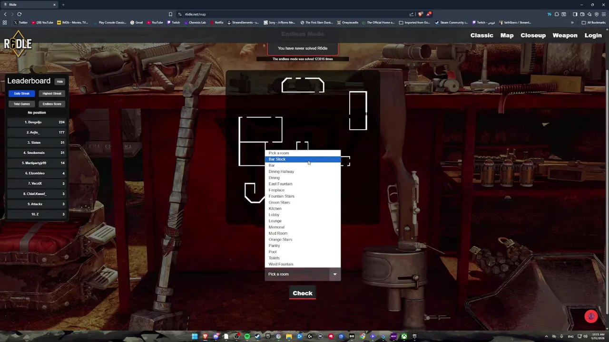Open Windows Start menu
Viewport: 609px width, 342px height.
[195, 336]
